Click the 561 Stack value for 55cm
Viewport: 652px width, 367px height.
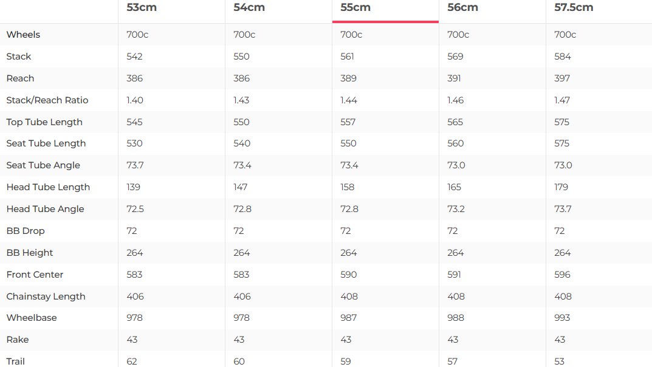348,57
